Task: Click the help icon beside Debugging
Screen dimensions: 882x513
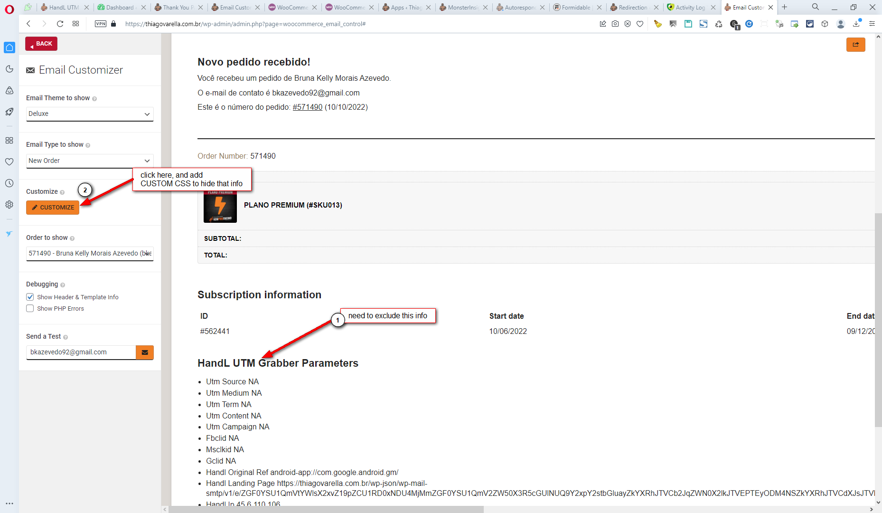Action: tap(63, 285)
